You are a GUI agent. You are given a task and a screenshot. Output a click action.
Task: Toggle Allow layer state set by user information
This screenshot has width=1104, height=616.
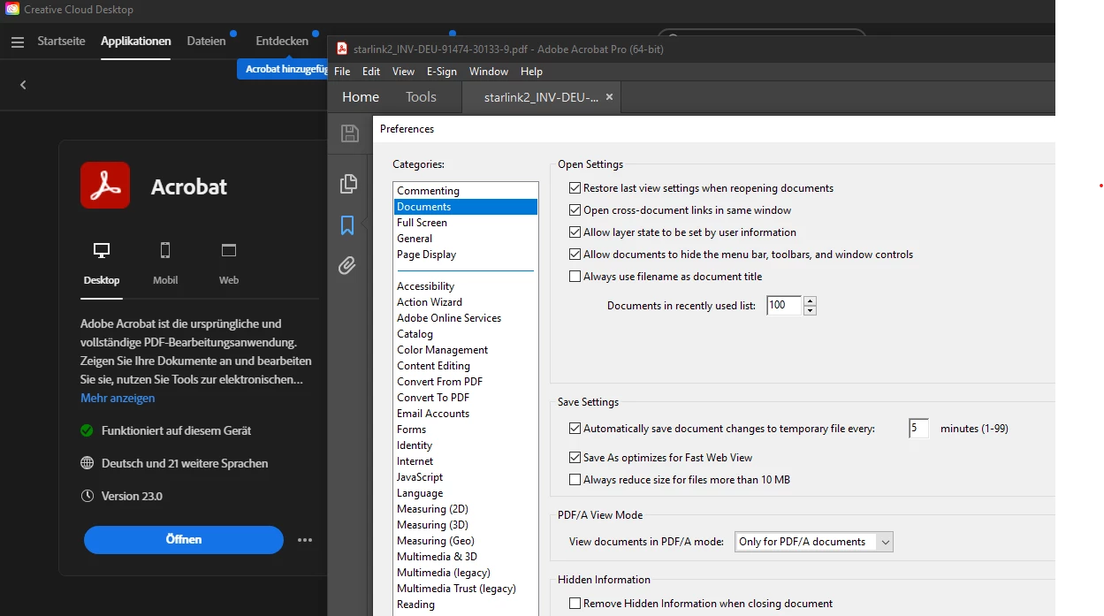click(575, 232)
